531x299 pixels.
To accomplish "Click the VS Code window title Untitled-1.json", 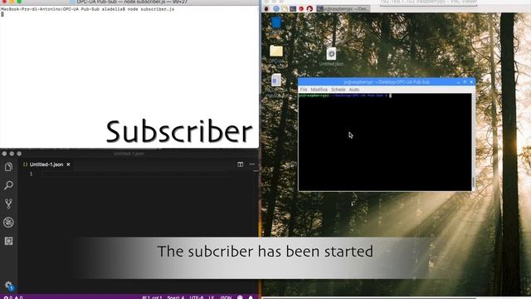I will [x=129, y=154].
